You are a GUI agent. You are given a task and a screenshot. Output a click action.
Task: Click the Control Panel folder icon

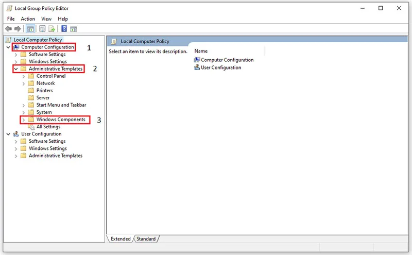(x=31, y=76)
